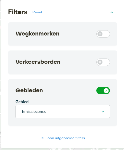Click the Filters heading
The width and height of the screenshot is (124, 150).
click(x=18, y=12)
